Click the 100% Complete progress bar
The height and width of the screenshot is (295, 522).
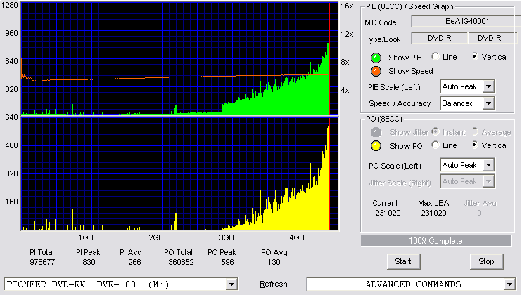coord(436,241)
